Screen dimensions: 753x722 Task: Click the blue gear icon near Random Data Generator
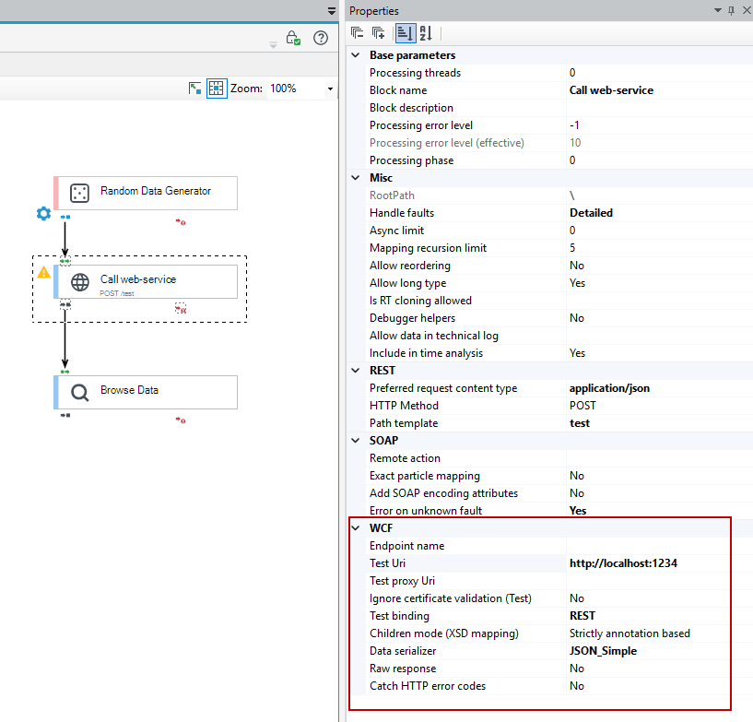pyautogui.click(x=43, y=213)
